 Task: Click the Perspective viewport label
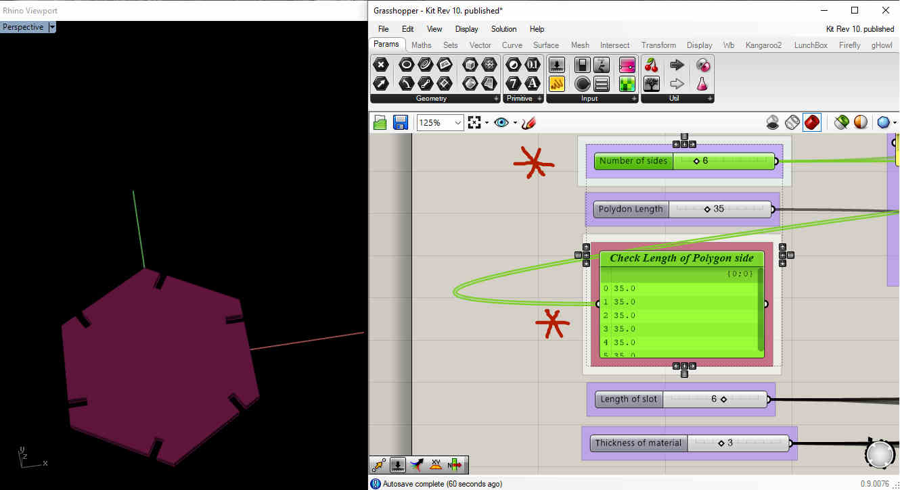click(23, 27)
